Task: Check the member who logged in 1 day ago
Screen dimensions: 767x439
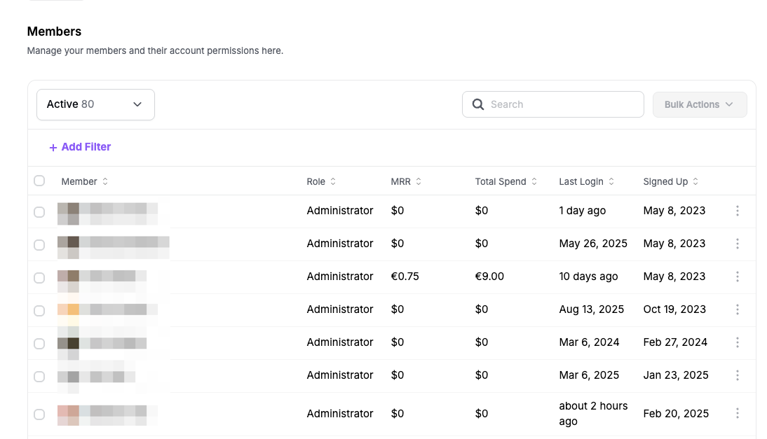Action: click(39, 212)
